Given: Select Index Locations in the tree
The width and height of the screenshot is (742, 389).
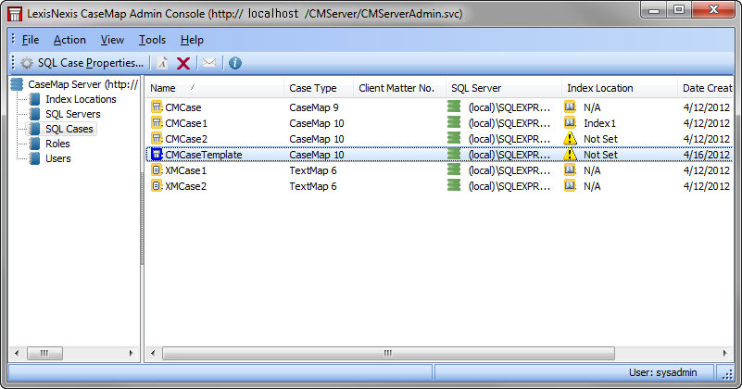Looking at the screenshot, I should (x=81, y=99).
